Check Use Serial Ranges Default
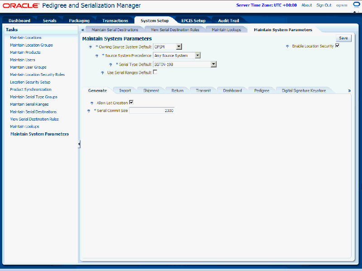This screenshot has width=362, height=271. [x=155, y=72]
